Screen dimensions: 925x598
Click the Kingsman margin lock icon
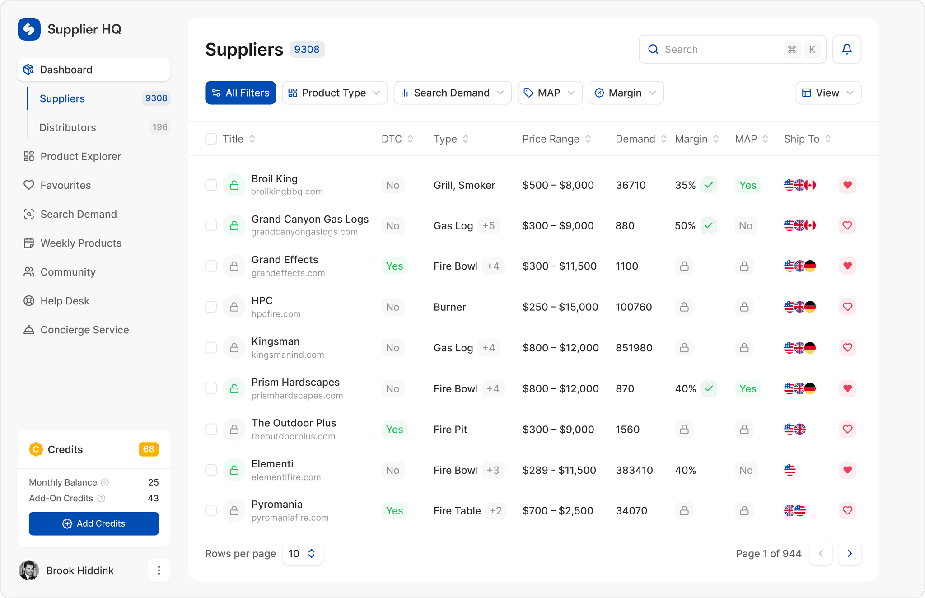coord(684,348)
